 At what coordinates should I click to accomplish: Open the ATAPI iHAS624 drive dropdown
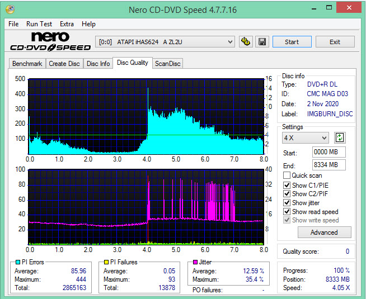[165, 42]
